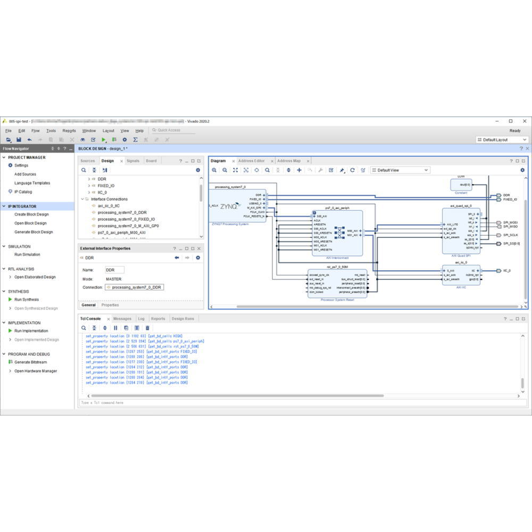Open IP Catalog

pos(23,192)
